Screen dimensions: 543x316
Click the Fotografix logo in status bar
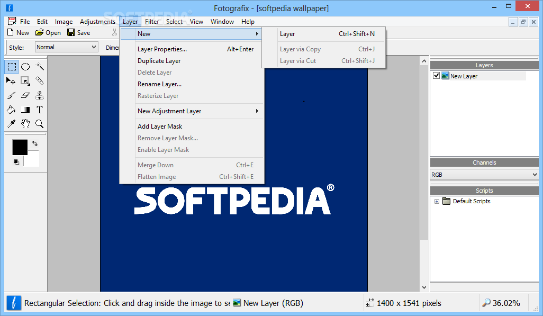point(14,303)
